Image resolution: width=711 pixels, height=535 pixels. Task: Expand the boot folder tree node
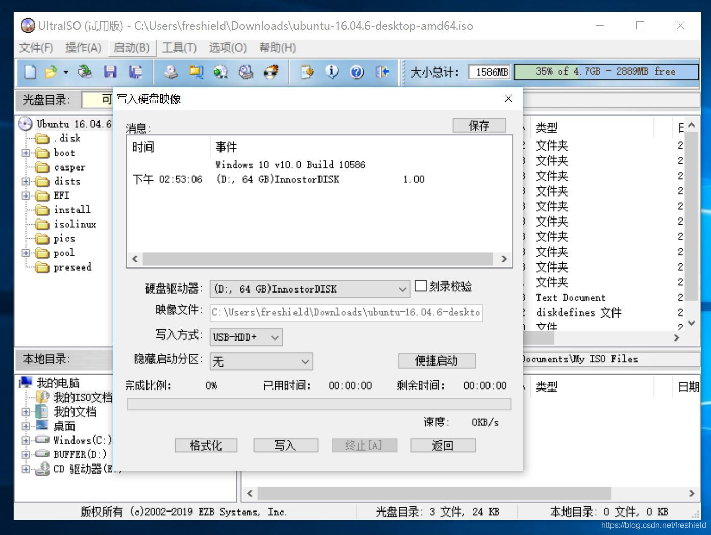(26, 153)
